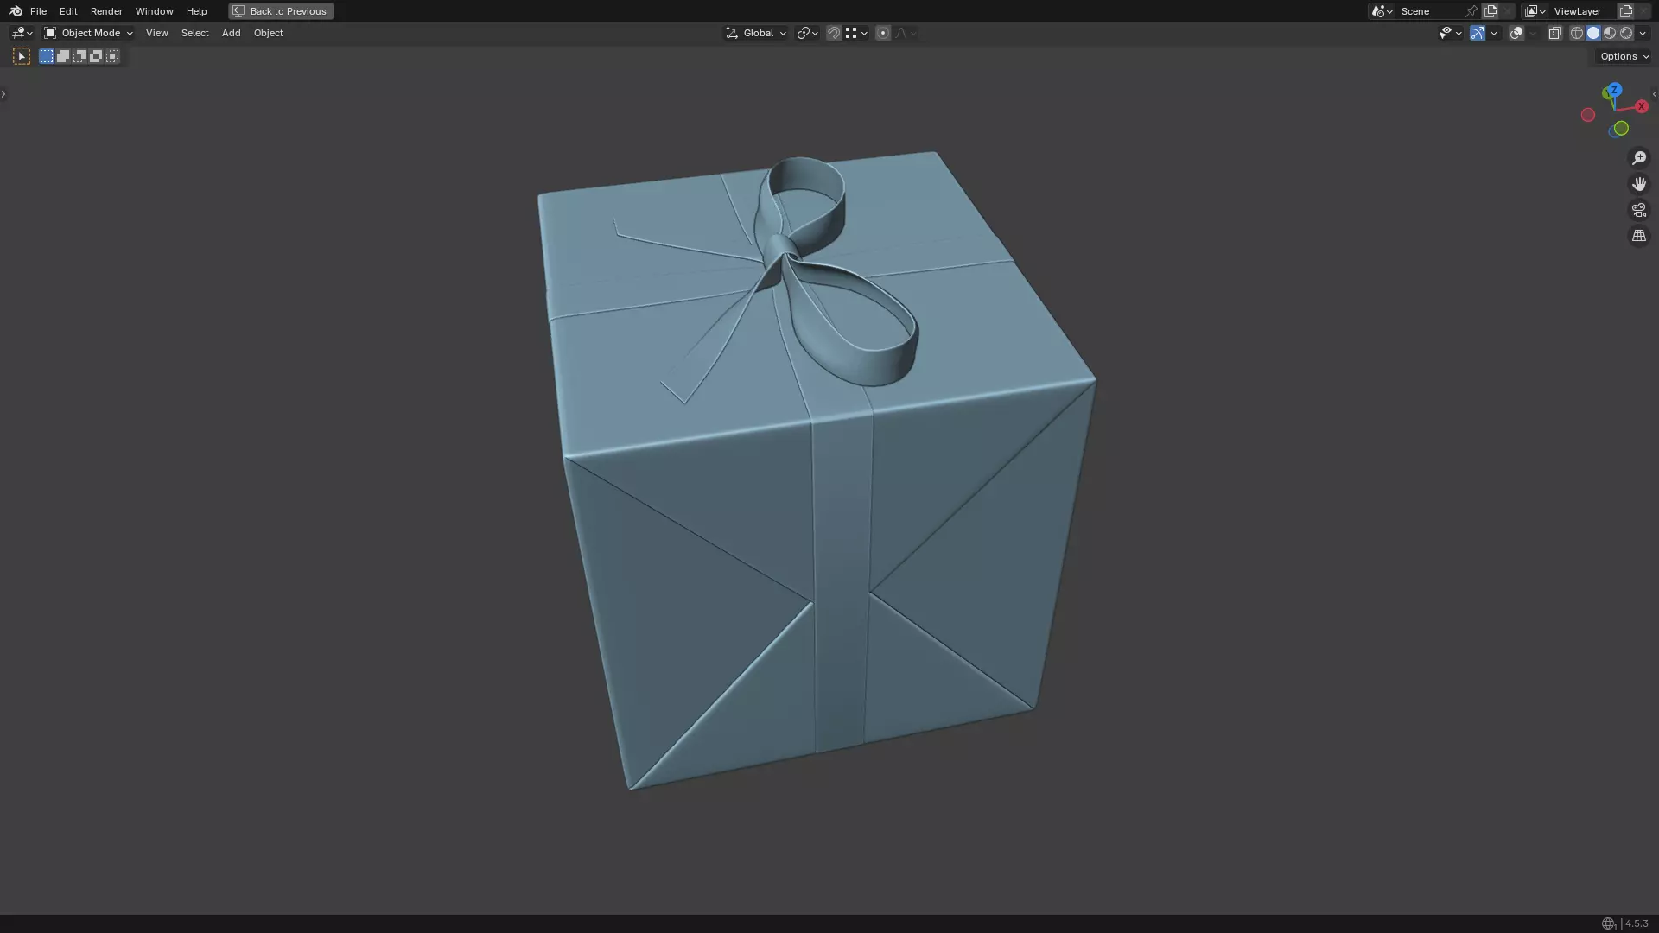The height and width of the screenshot is (933, 1659).
Task: Toggle snapping magnet button
Action: click(833, 33)
